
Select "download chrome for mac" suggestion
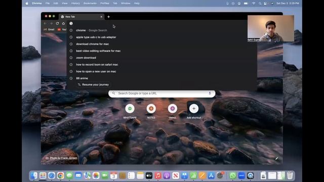(x=161, y=44)
